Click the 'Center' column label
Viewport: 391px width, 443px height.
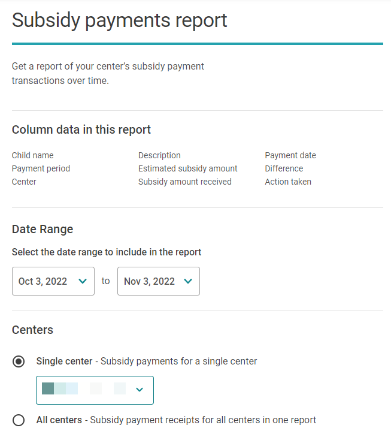[x=24, y=182]
